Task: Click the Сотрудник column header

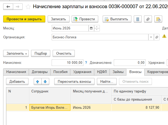Action: coord(50,95)
